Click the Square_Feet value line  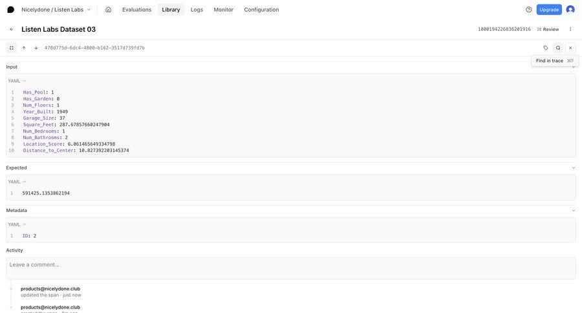tap(66, 125)
